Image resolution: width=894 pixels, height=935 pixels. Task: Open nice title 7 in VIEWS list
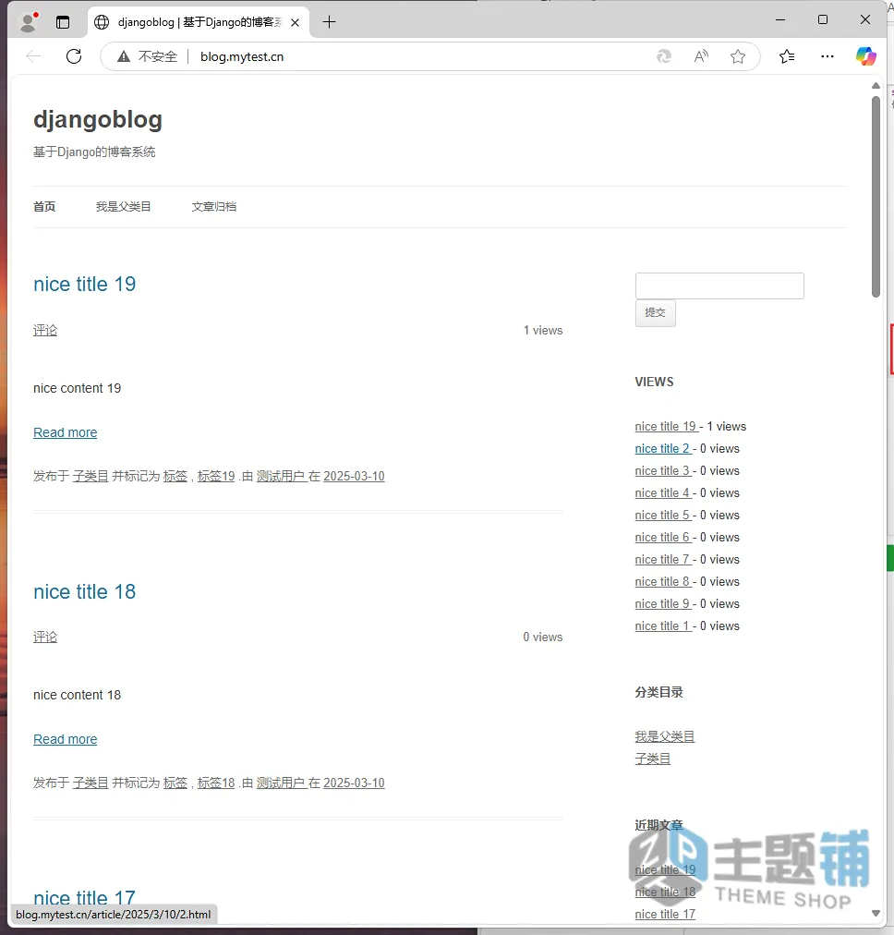662,559
